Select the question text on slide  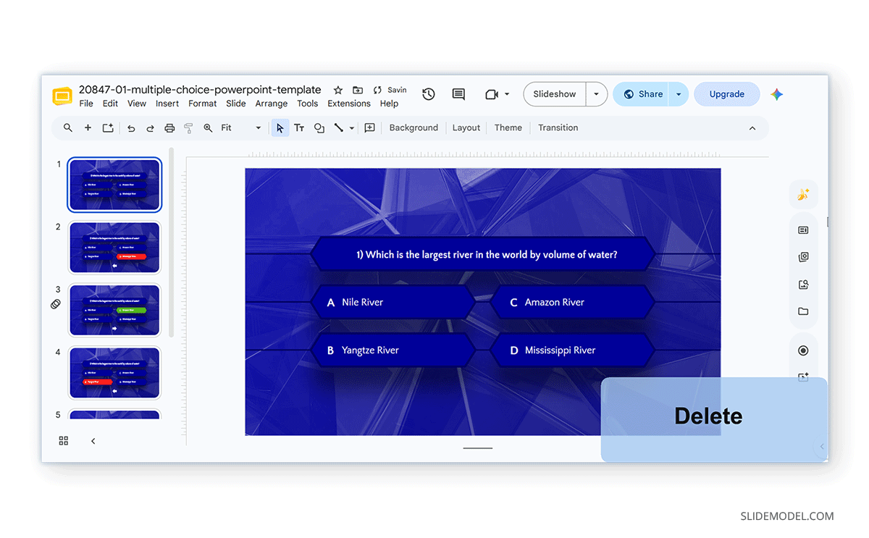[x=487, y=254]
